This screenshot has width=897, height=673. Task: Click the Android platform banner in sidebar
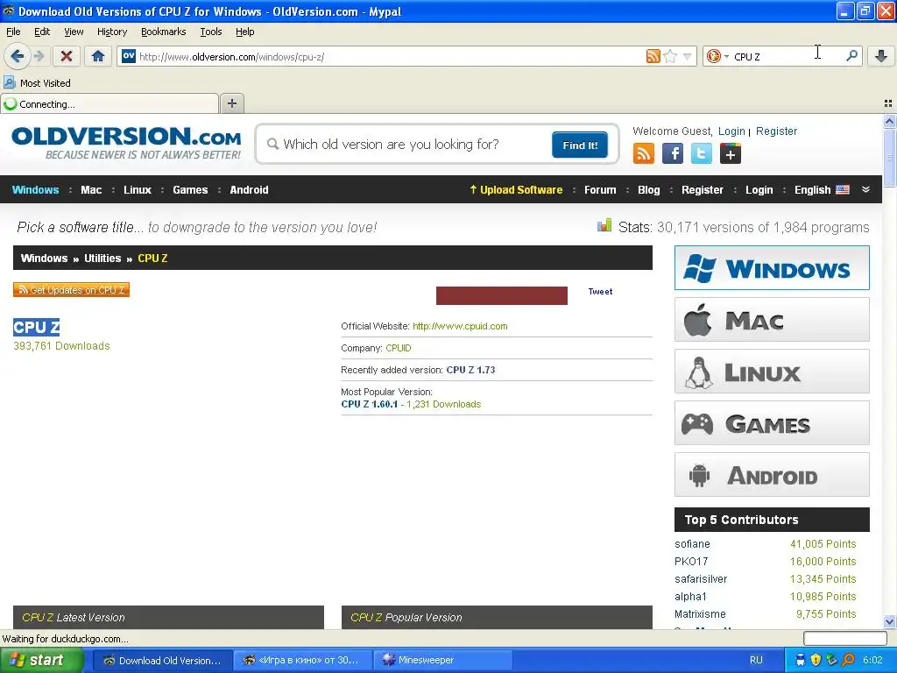click(772, 475)
